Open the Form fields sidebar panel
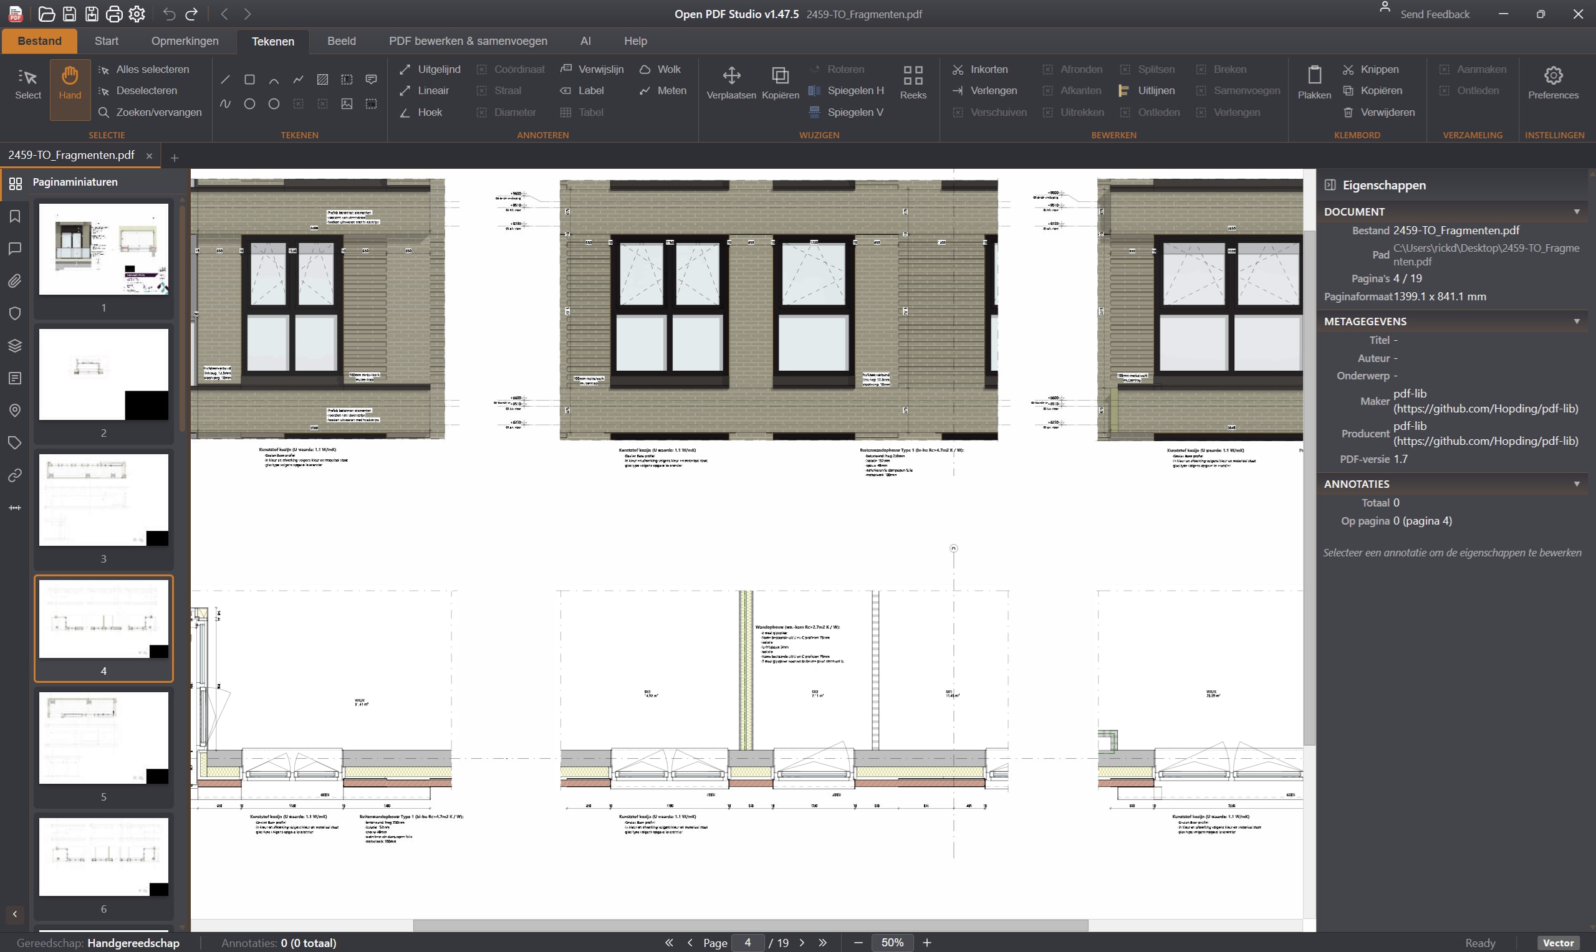 (15, 378)
